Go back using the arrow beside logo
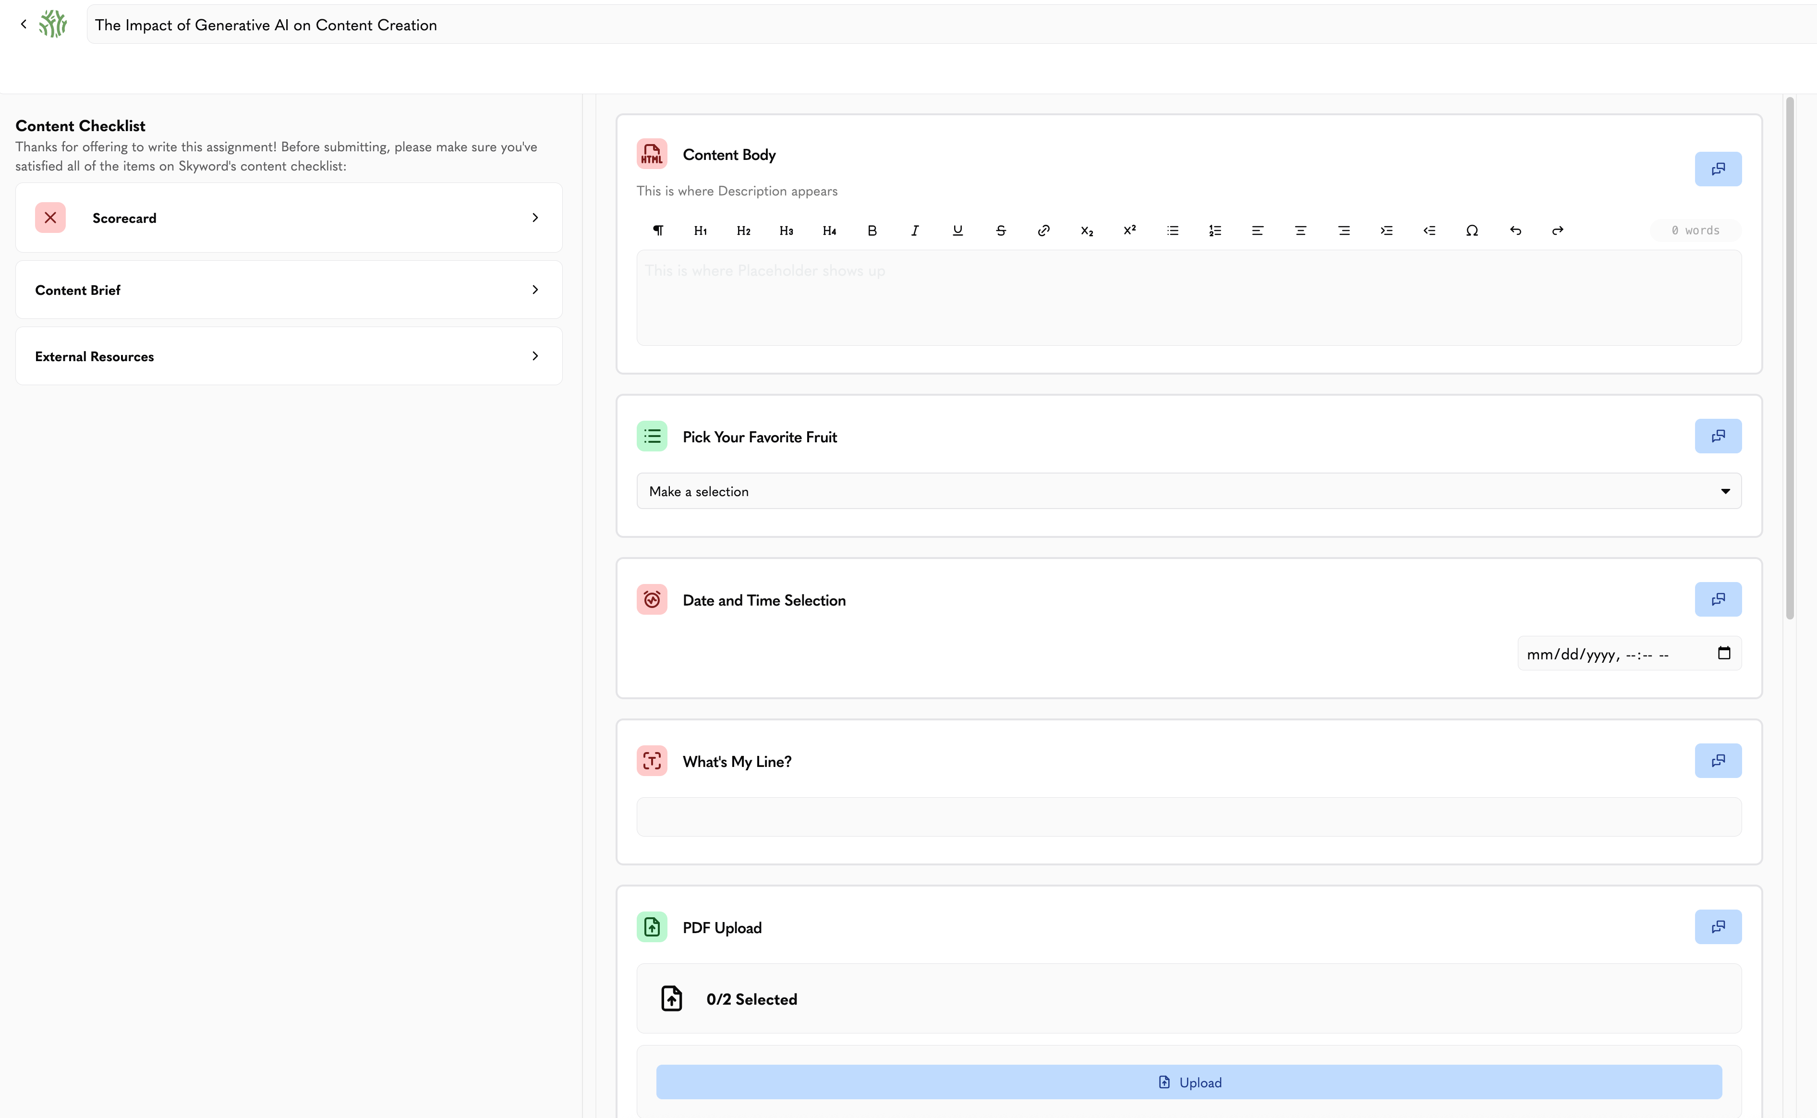The image size is (1817, 1118). click(x=24, y=24)
